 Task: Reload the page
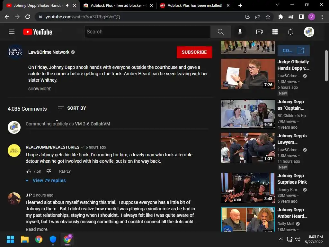(28, 17)
